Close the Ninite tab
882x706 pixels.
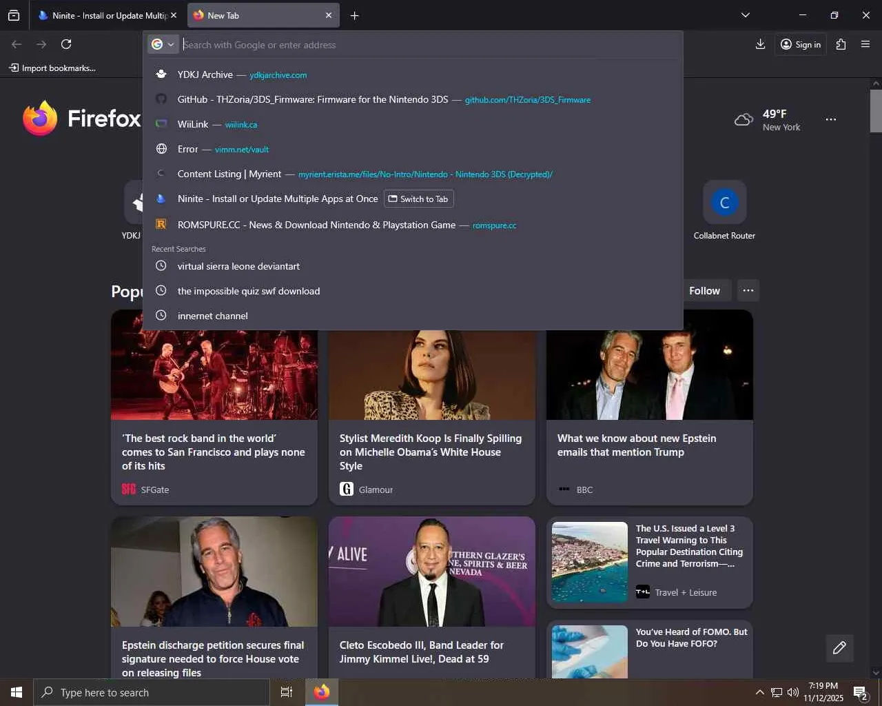pyautogui.click(x=173, y=15)
